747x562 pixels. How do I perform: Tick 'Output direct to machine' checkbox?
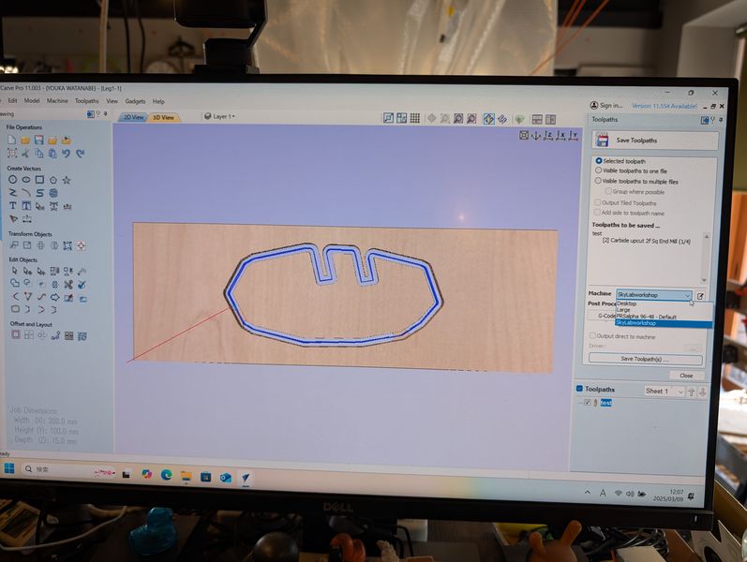click(x=592, y=335)
